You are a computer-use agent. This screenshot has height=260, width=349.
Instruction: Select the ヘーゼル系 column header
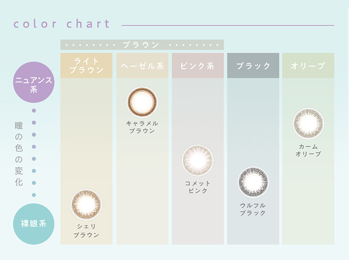pyautogui.click(x=142, y=65)
